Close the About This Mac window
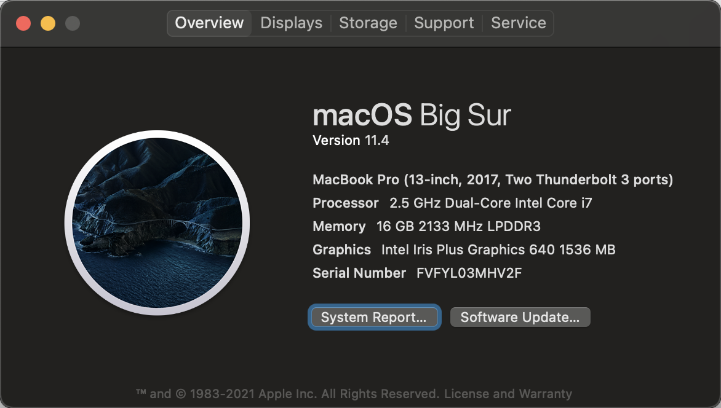The width and height of the screenshot is (721, 408). 23,23
